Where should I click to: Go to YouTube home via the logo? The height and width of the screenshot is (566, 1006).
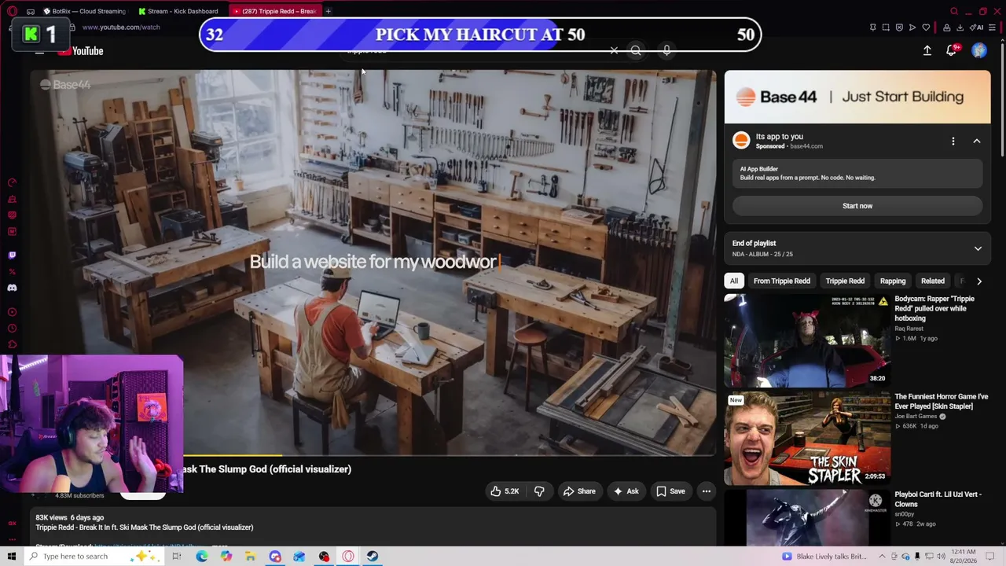click(80, 51)
